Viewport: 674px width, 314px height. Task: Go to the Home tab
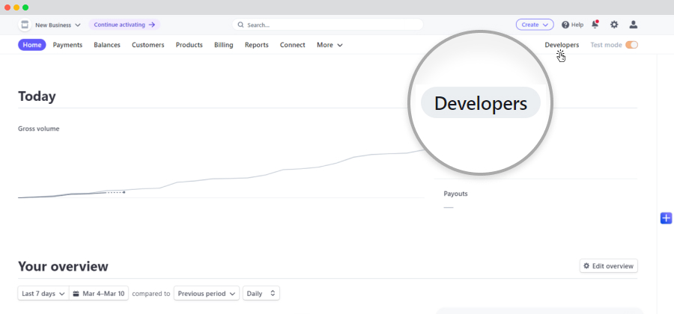click(x=31, y=45)
